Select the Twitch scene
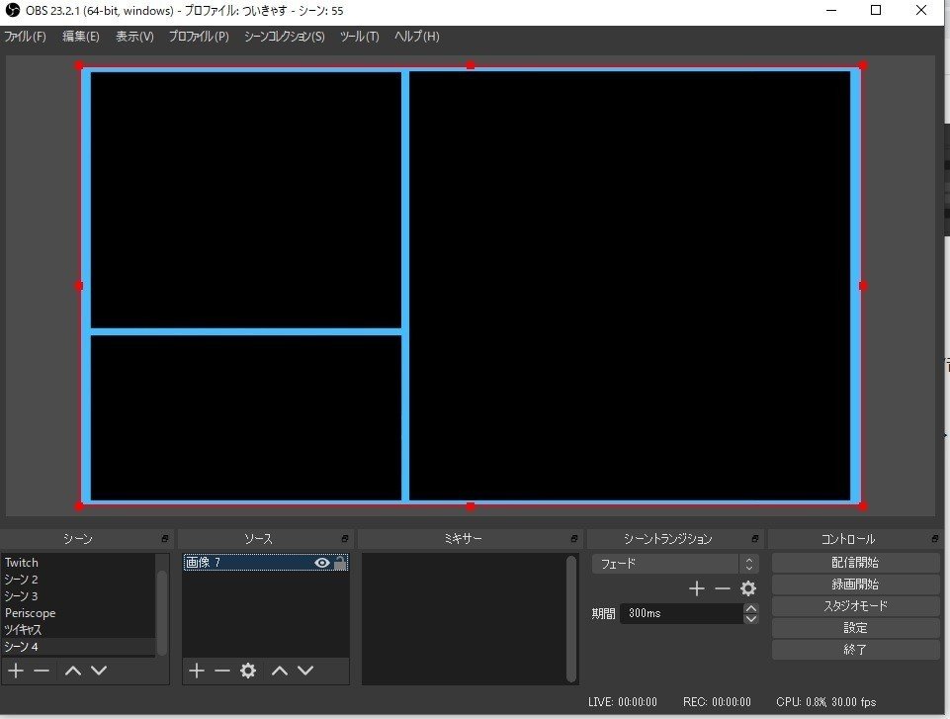The image size is (950, 719). pos(78,563)
